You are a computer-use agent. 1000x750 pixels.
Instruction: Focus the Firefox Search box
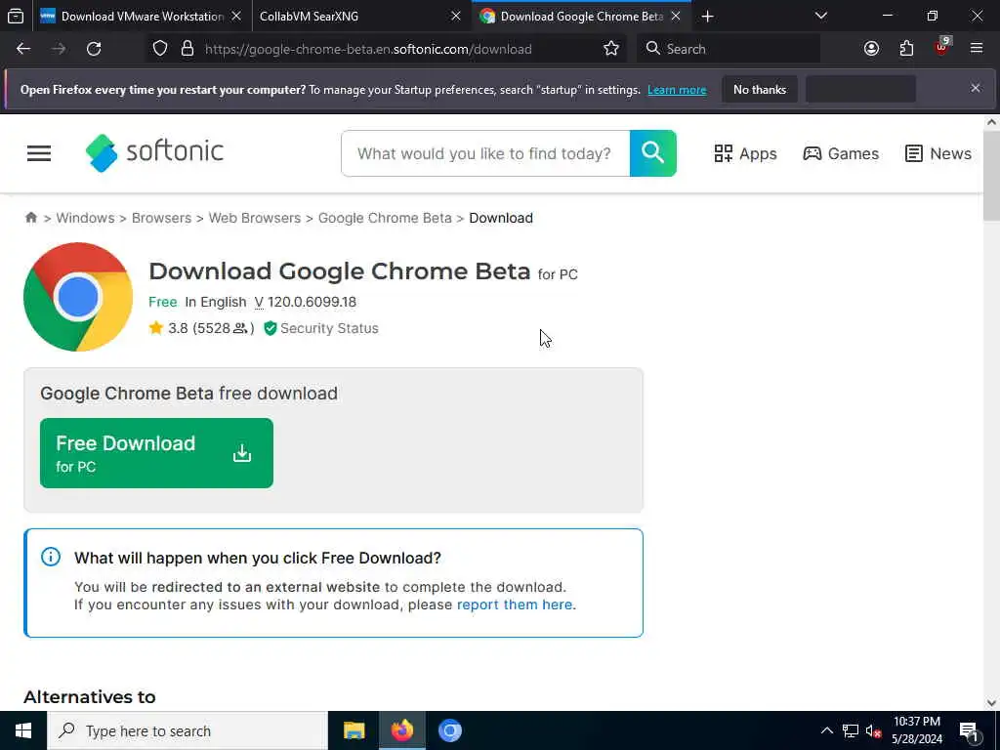[x=729, y=49]
